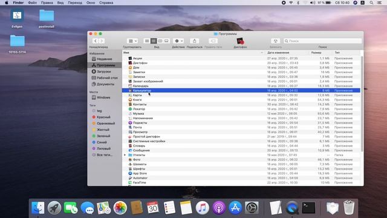Click the Finder search field
The width and height of the screenshot is (387, 218).
[x=322, y=41]
